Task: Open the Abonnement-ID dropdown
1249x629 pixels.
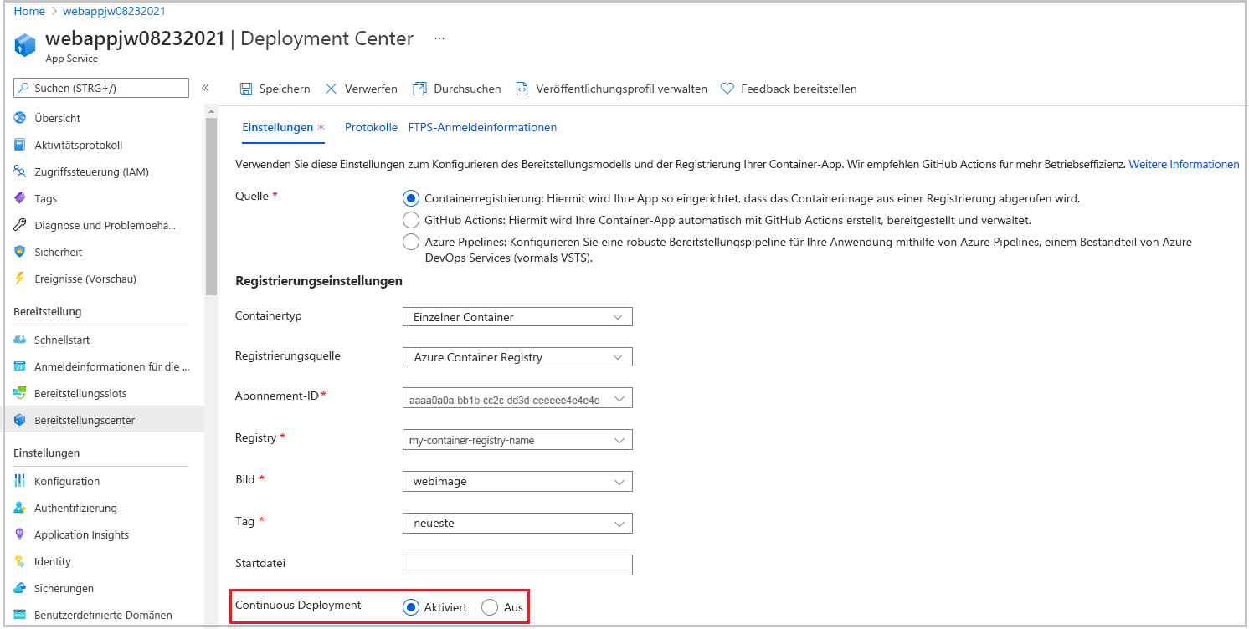Action: pos(517,399)
